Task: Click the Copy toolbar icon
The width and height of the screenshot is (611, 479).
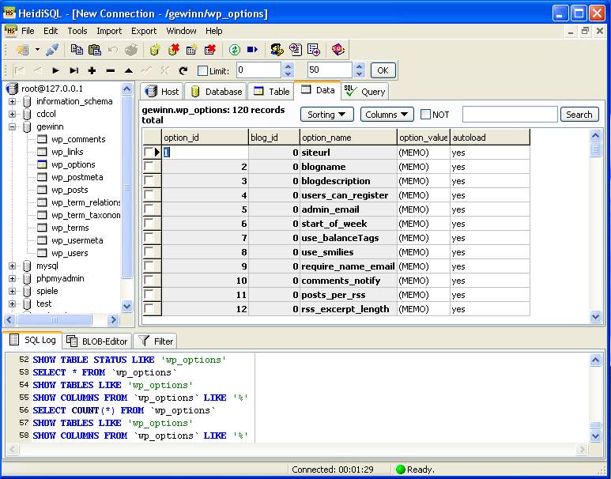Action: tap(77, 50)
